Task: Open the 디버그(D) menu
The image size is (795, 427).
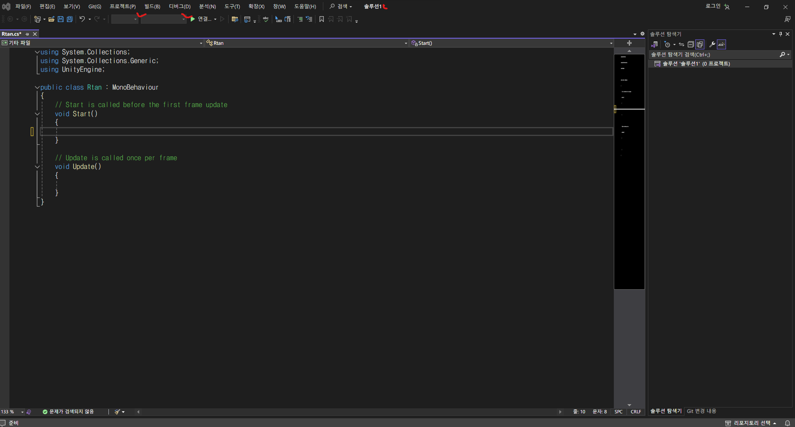Action: (x=180, y=7)
